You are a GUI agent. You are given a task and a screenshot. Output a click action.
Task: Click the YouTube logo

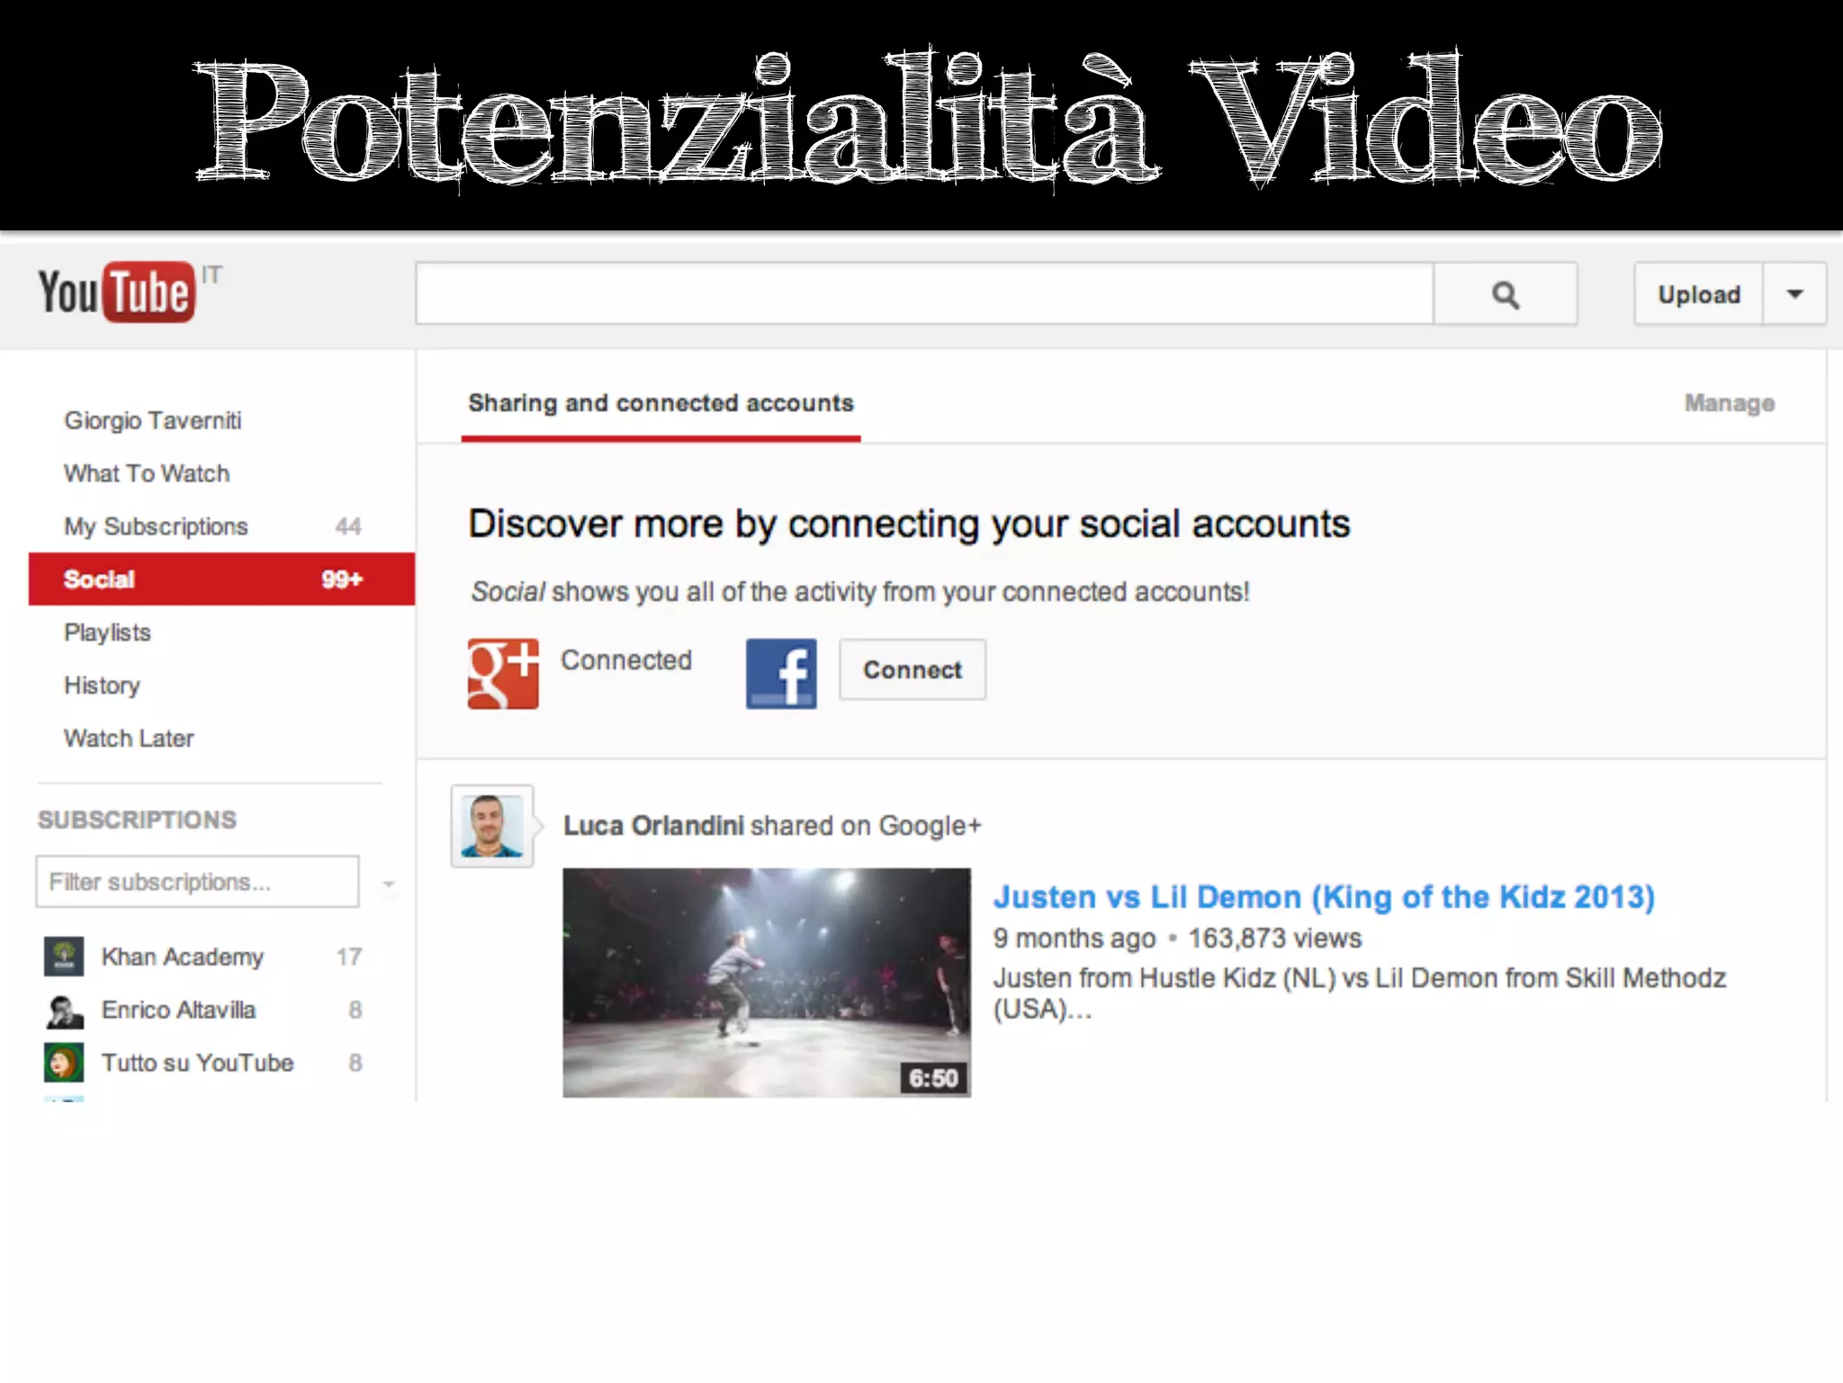[x=116, y=292]
